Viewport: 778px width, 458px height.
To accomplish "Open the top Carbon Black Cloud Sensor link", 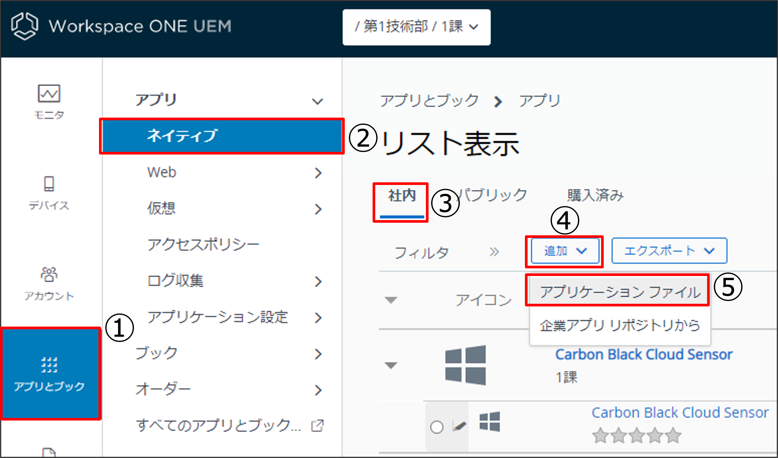I will point(644,354).
